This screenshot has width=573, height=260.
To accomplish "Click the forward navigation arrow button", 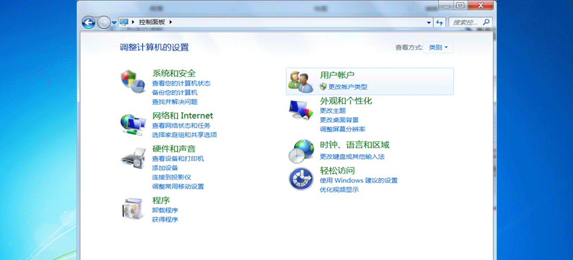I will (104, 22).
